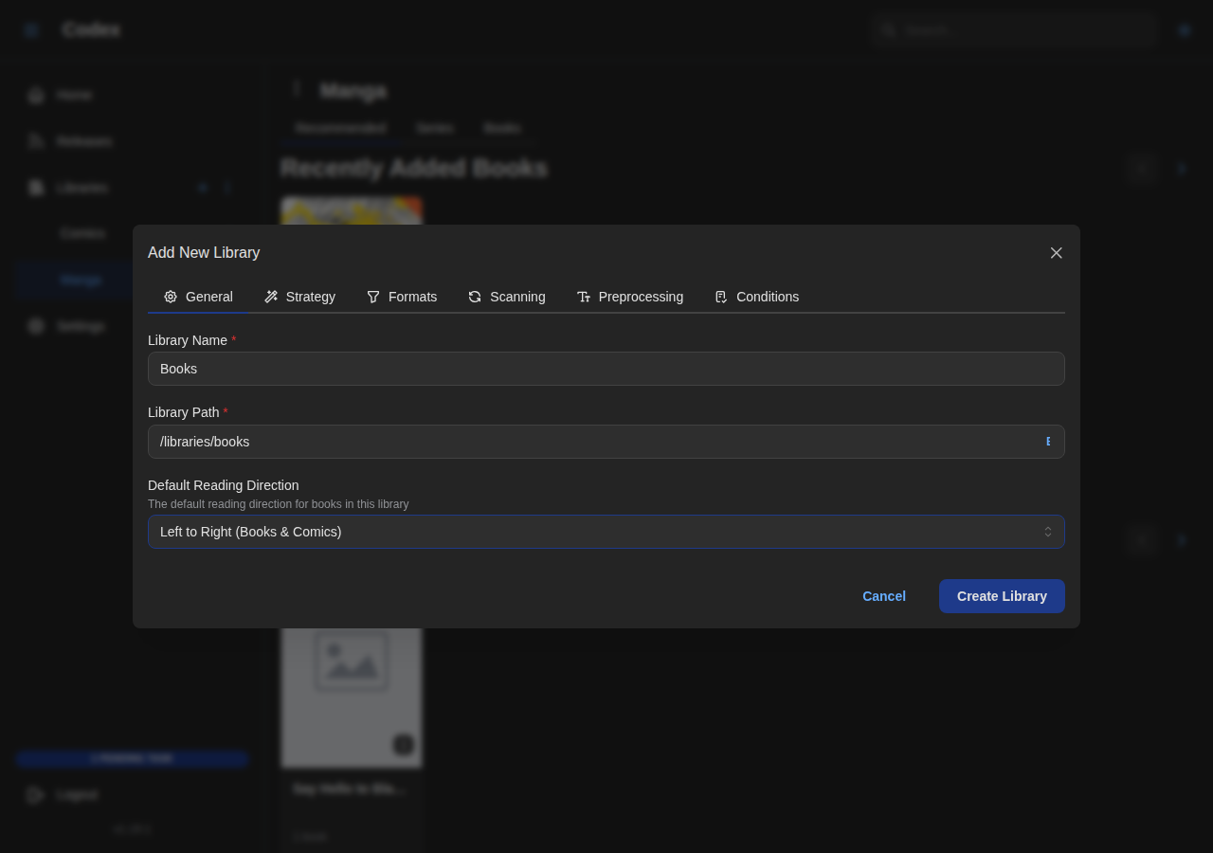
Task: Show the Conditions tab
Action: (x=756, y=297)
